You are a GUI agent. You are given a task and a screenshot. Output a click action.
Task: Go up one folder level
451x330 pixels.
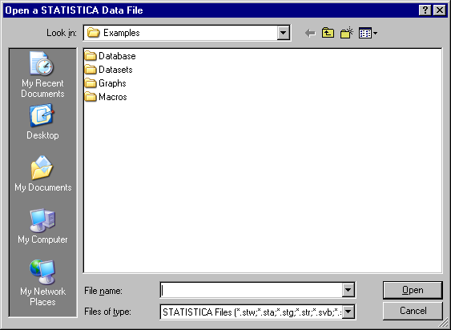click(328, 33)
